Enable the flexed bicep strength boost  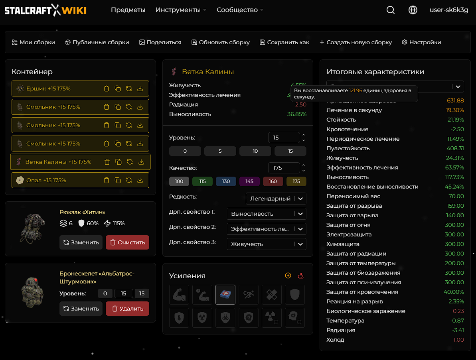[x=179, y=295]
